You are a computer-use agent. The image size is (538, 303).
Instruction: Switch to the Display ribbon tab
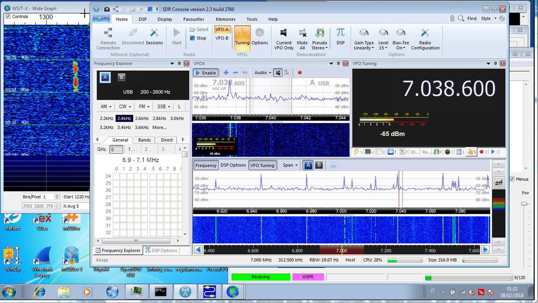164,19
